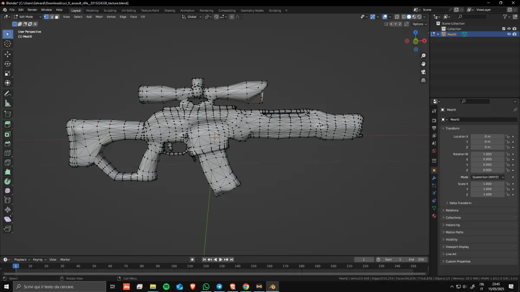Enable face select mode
Screen dimensions: 520x292
click(x=57, y=17)
